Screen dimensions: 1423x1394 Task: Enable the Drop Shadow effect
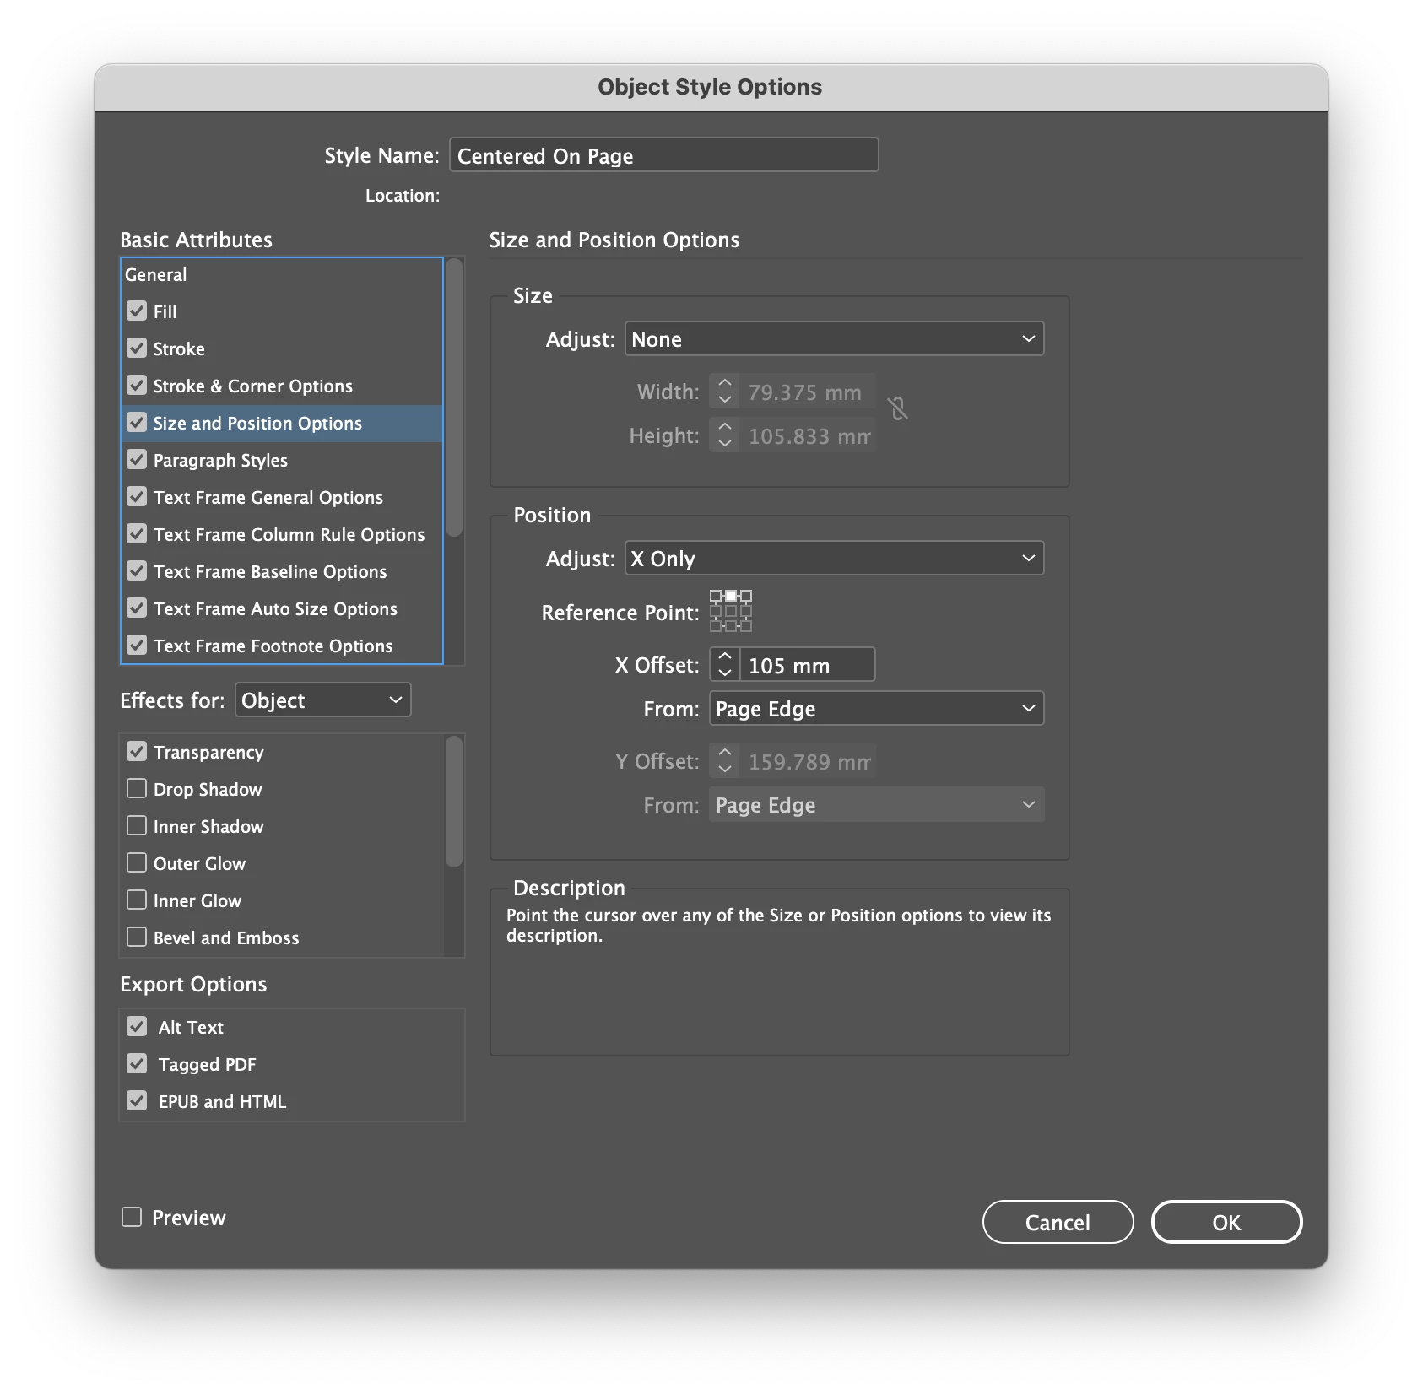pos(137,789)
